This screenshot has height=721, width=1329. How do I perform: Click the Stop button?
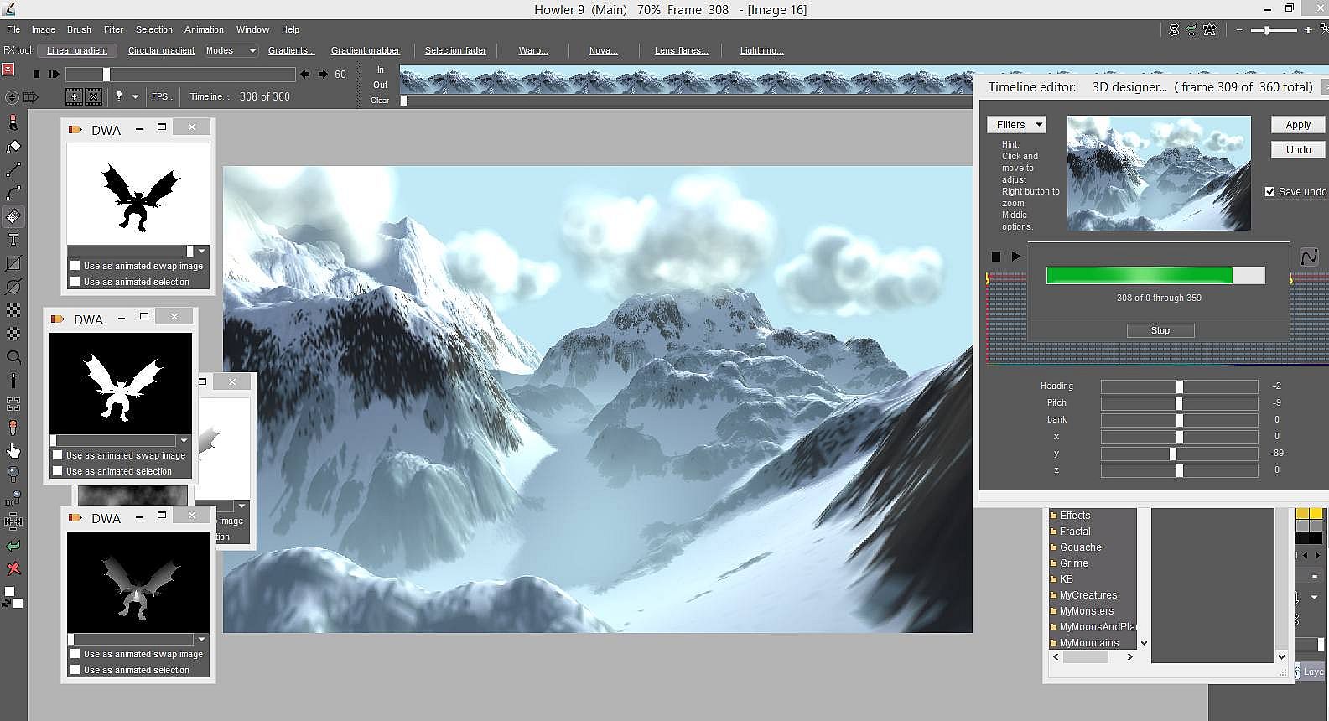click(1160, 330)
